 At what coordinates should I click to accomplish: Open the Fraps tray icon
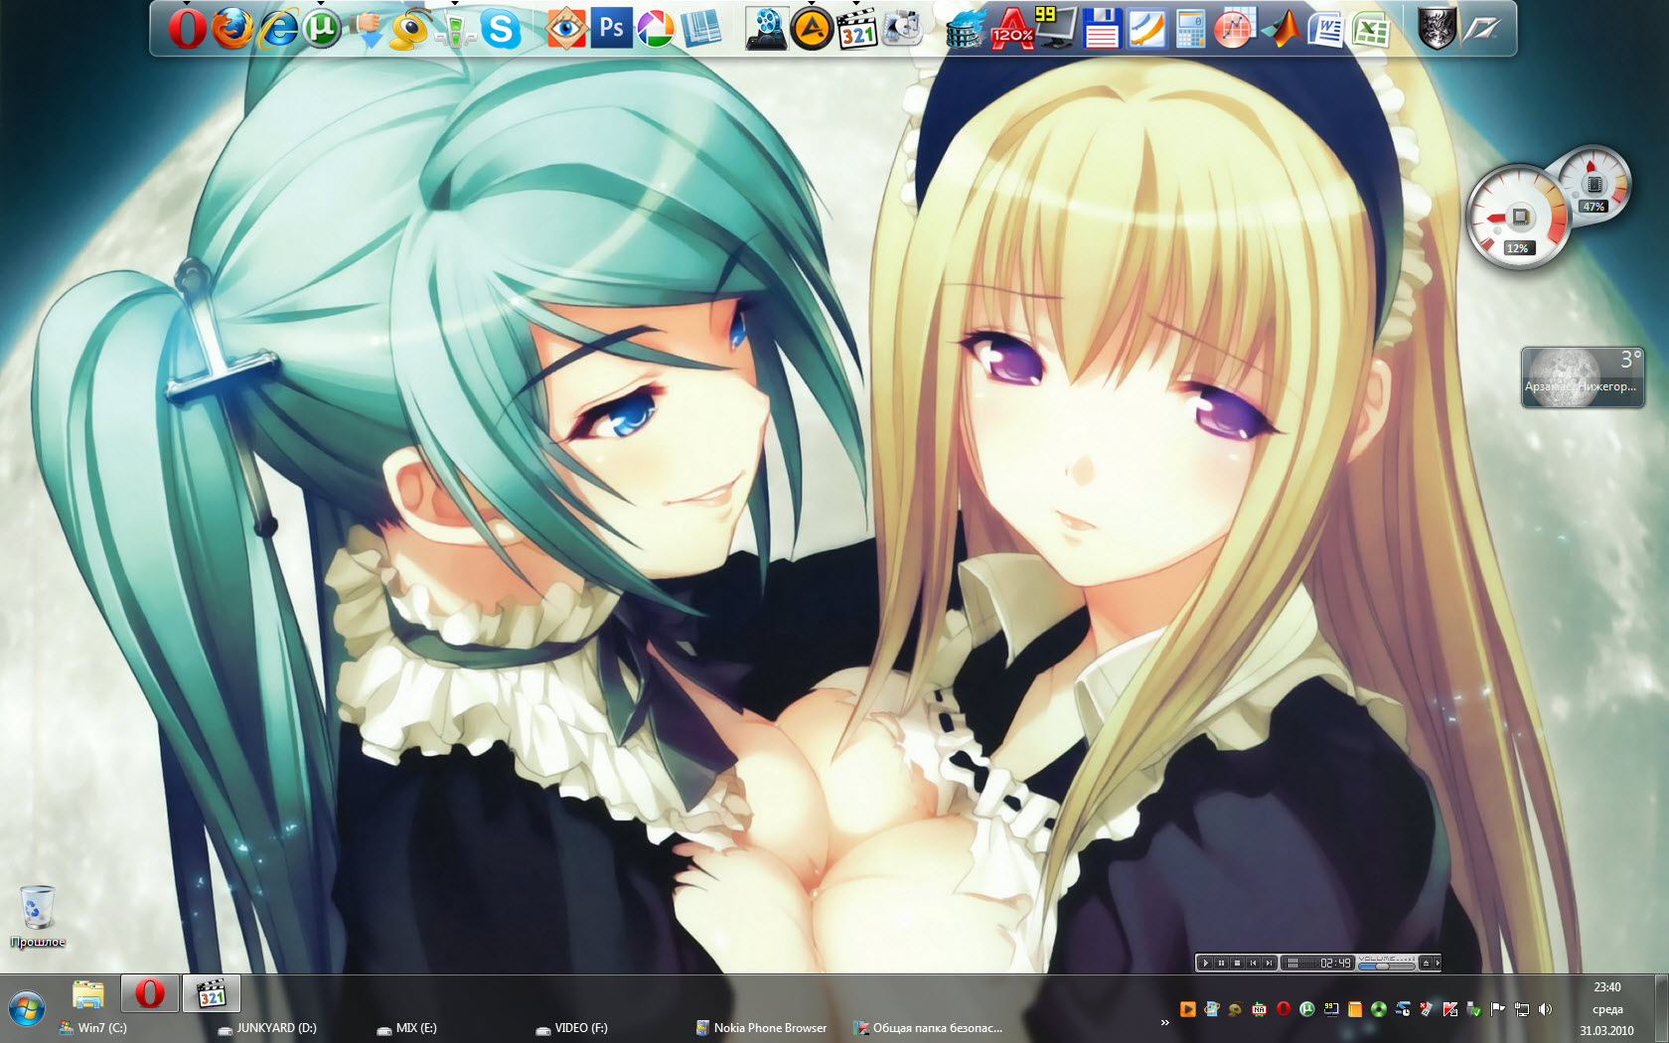pos(1331,1009)
